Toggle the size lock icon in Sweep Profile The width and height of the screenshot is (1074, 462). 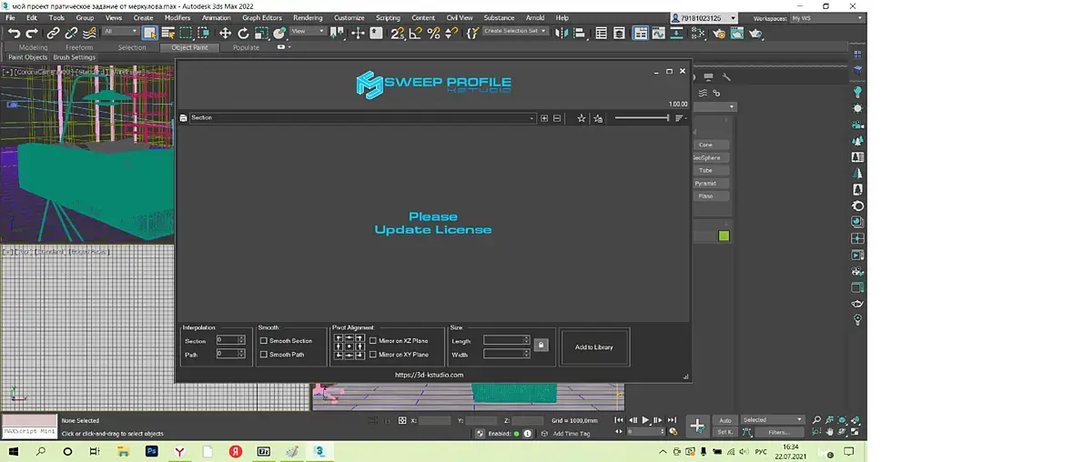(x=542, y=345)
